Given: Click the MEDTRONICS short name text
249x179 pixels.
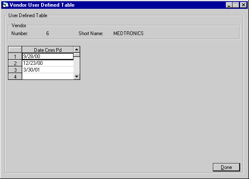Looking at the screenshot, I should [128, 33].
